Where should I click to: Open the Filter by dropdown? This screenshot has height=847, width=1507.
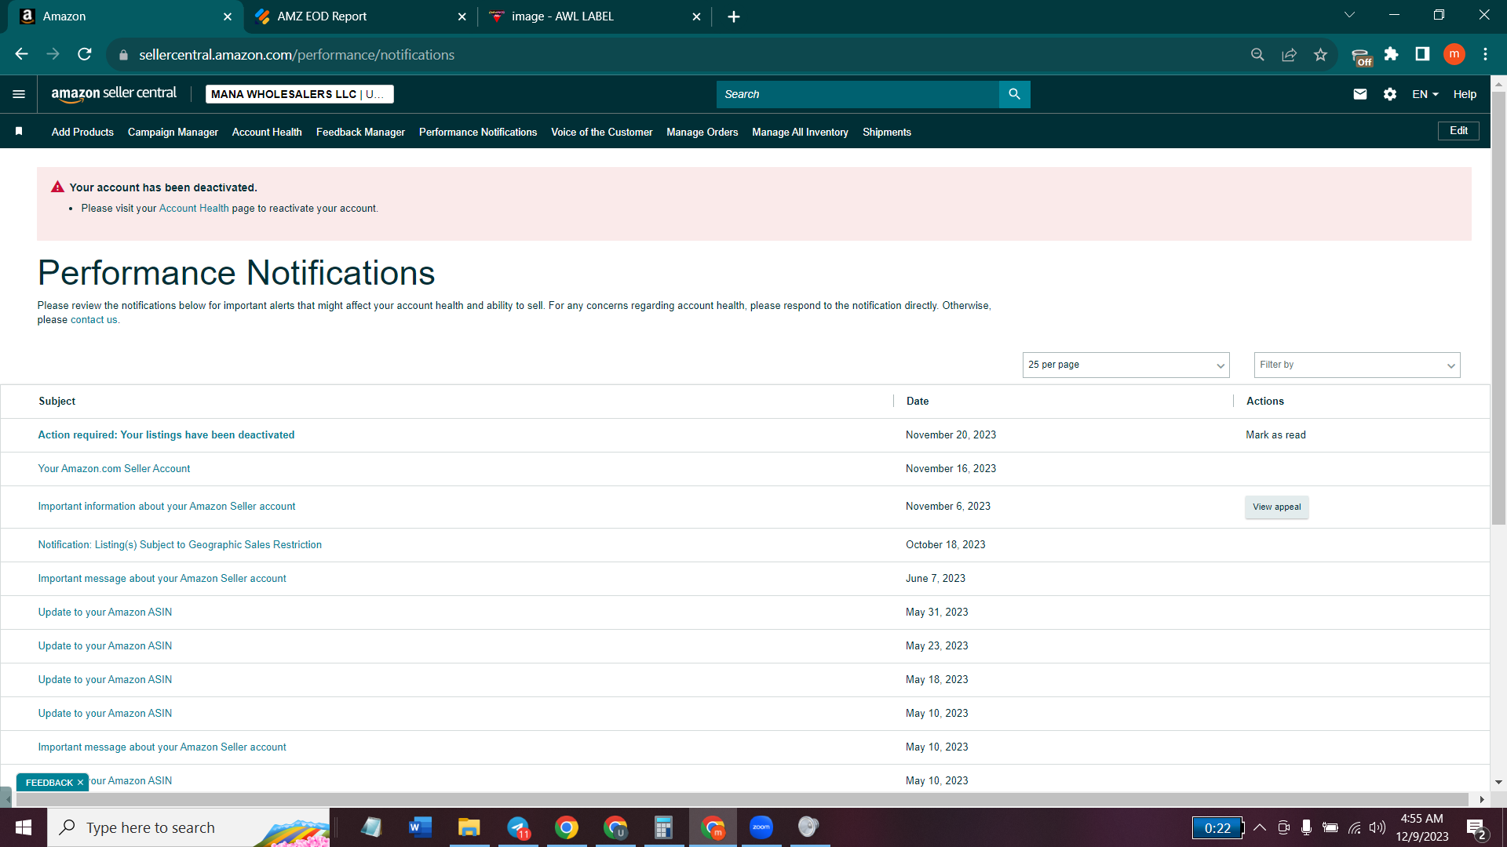1357,365
